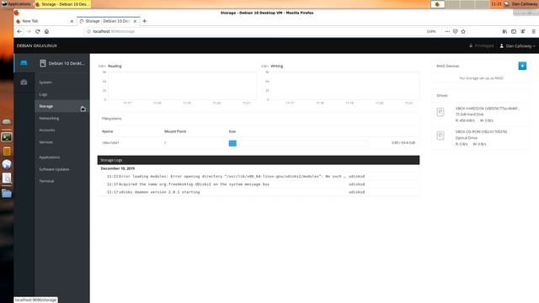Open the Accounts page
This screenshot has width=539, height=303.
point(47,130)
